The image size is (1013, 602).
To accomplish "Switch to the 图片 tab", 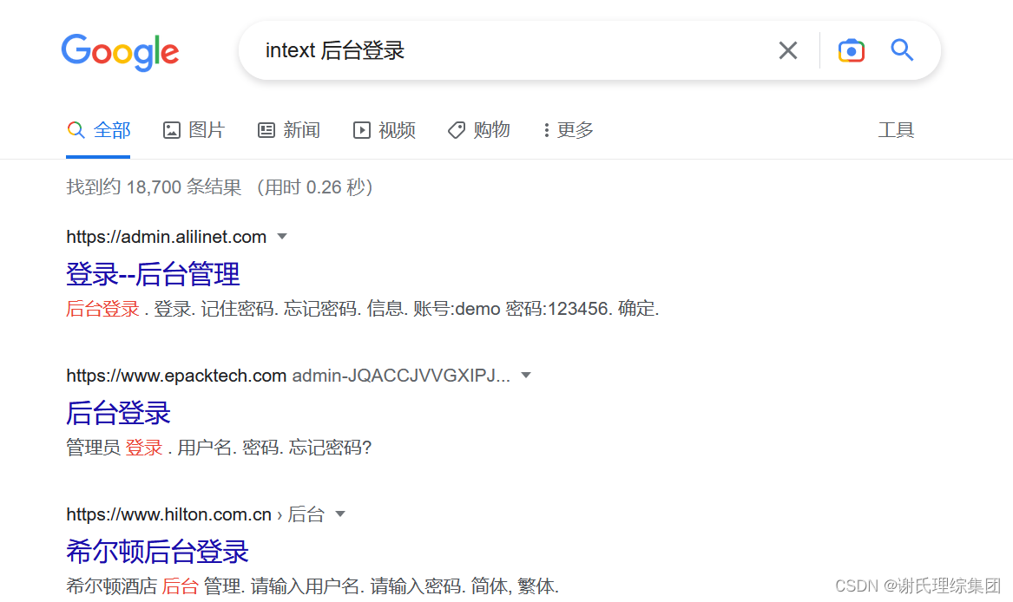I will point(194,130).
